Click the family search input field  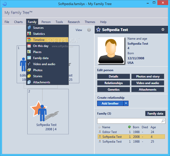click(x=131, y=121)
